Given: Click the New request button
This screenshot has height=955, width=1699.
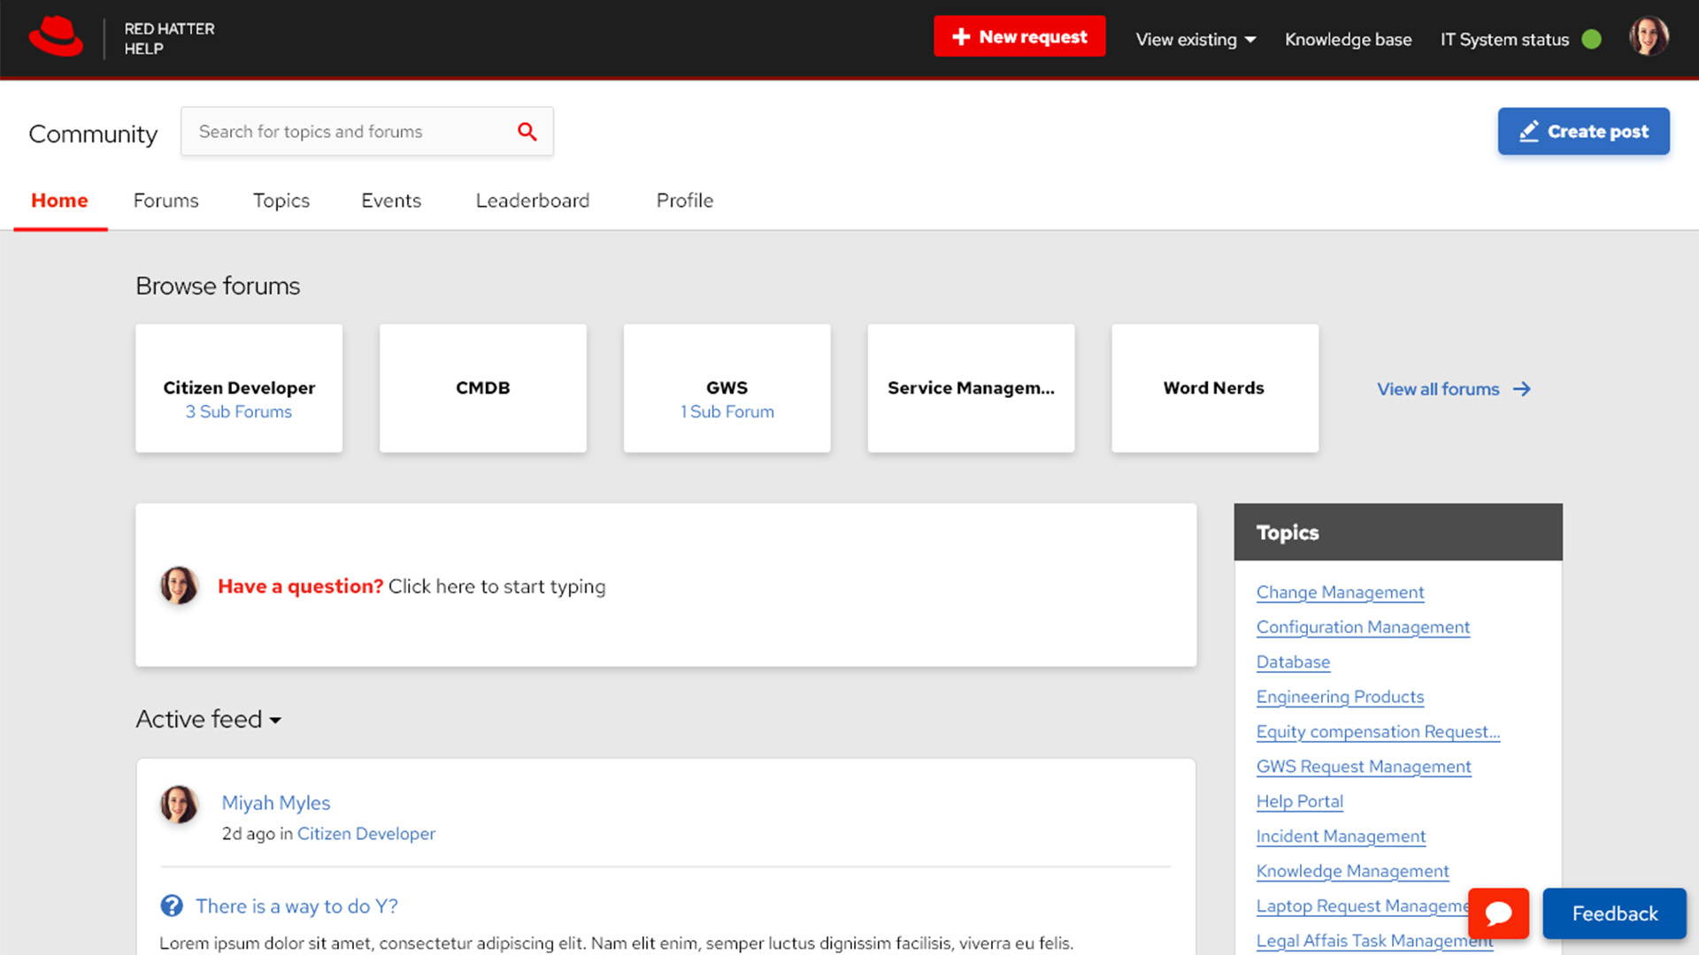Looking at the screenshot, I should [x=1019, y=36].
